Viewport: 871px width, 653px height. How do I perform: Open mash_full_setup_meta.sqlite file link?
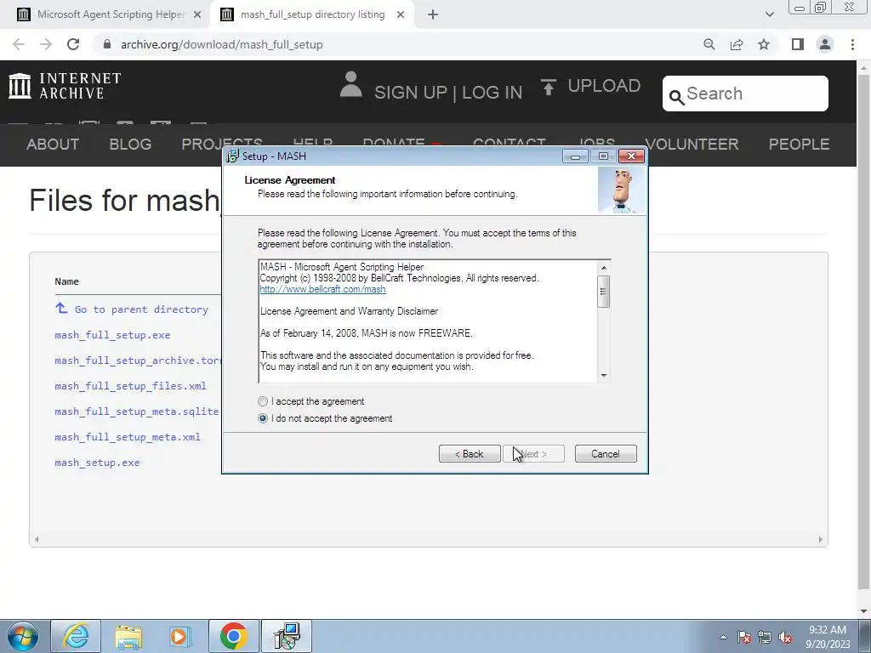(x=137, y=412)
